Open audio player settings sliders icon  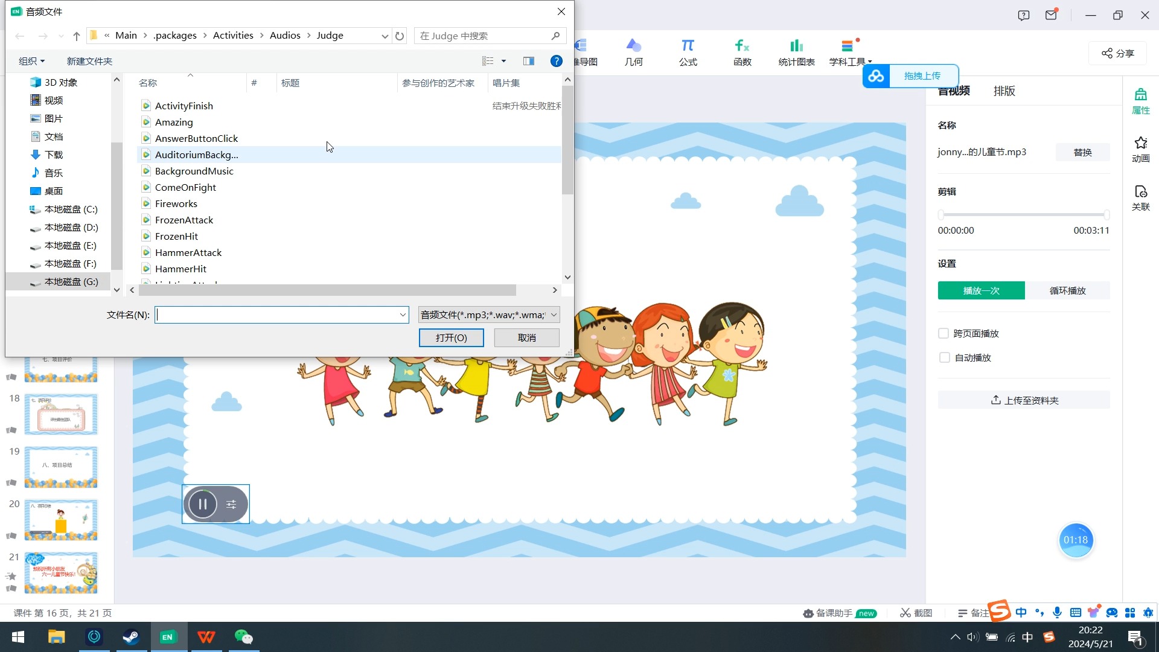pos(231,504)
